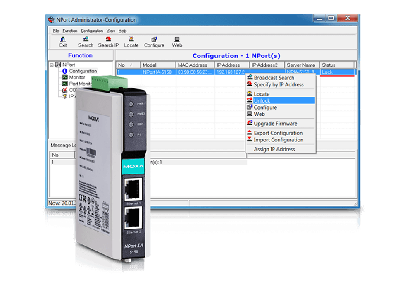
Task: Maximize the NPort Administrator window
Action: point(331,18)
